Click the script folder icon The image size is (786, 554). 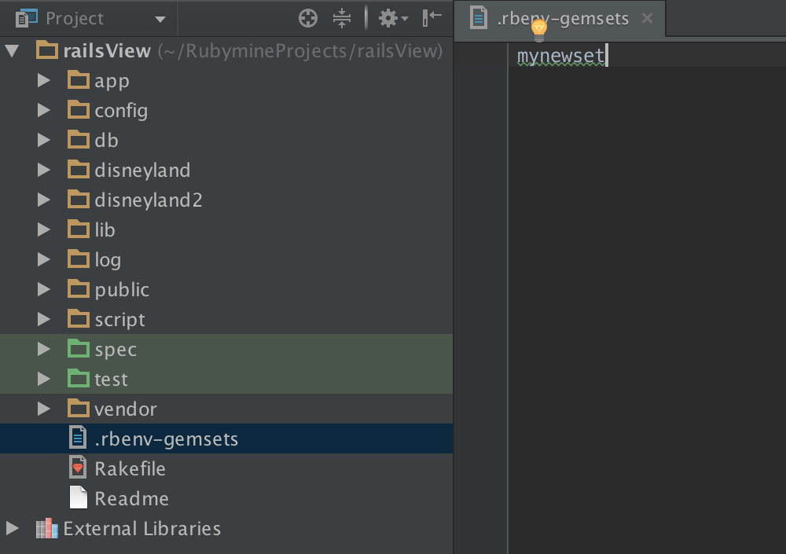click(78, 318)
